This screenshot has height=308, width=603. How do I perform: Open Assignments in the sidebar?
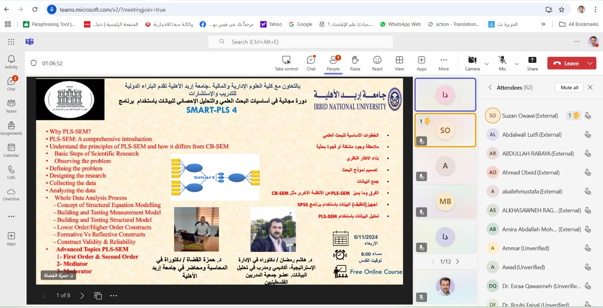pyautogui.click(x=11, y=128)
